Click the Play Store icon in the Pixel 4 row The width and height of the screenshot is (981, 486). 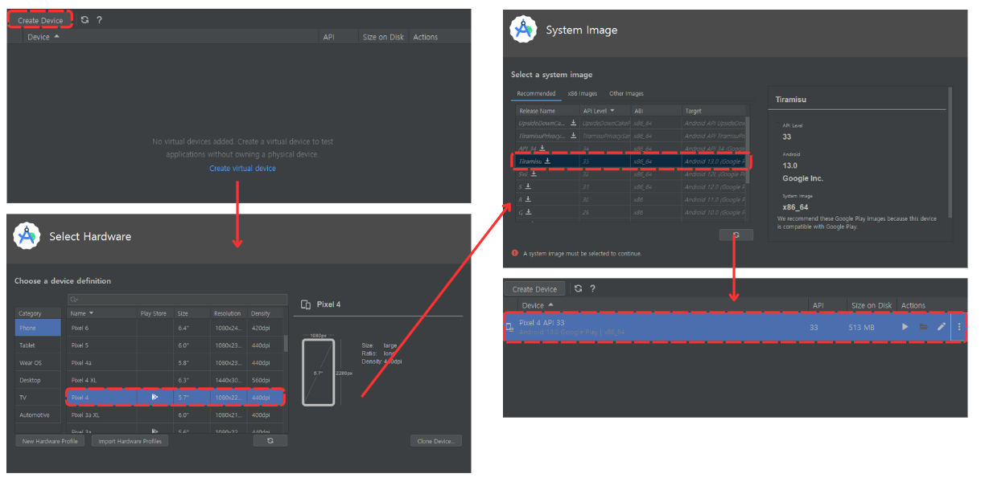click(154, 397)
